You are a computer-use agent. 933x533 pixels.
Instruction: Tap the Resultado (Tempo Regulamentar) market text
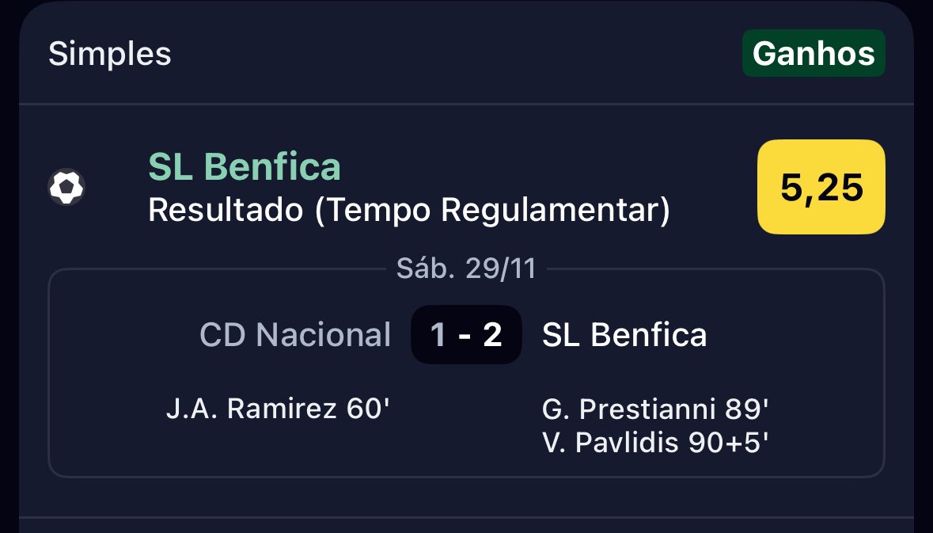409,210
